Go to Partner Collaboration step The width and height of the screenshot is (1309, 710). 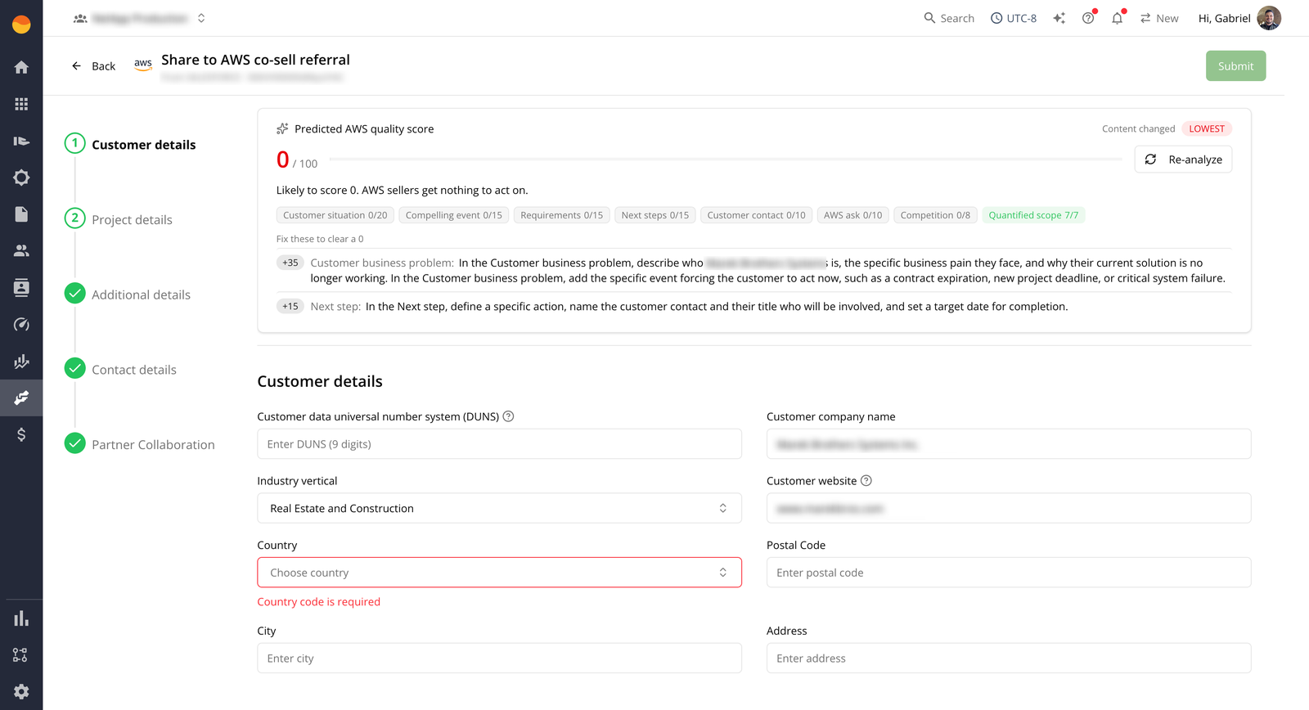[x=140, y=444]
